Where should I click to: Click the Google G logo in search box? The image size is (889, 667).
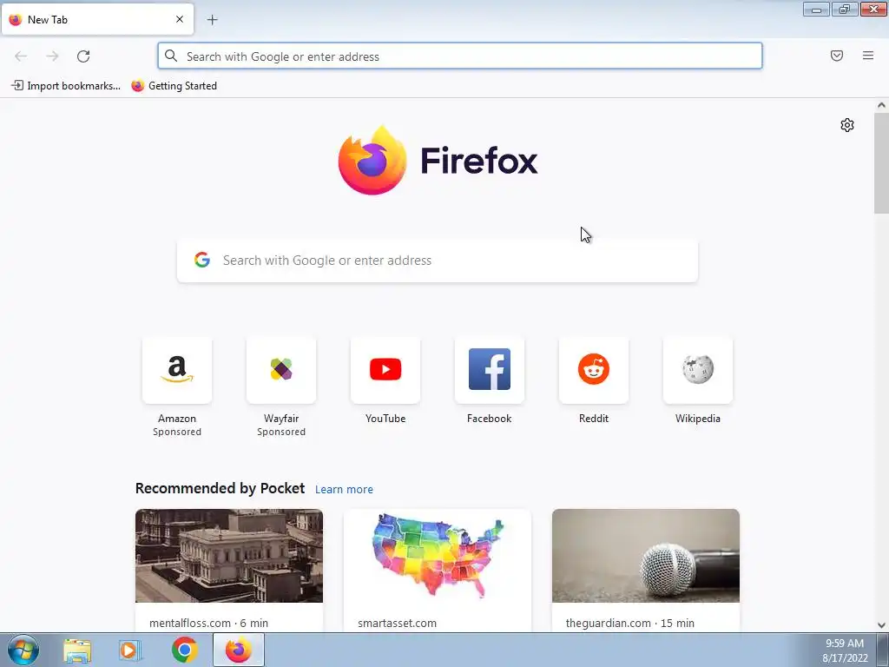[202, 261]
